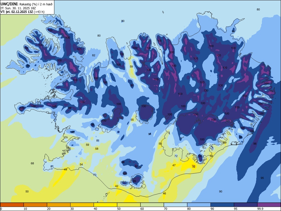
Task: Click the '72' humidity value on the map
Action: [176, 156]
